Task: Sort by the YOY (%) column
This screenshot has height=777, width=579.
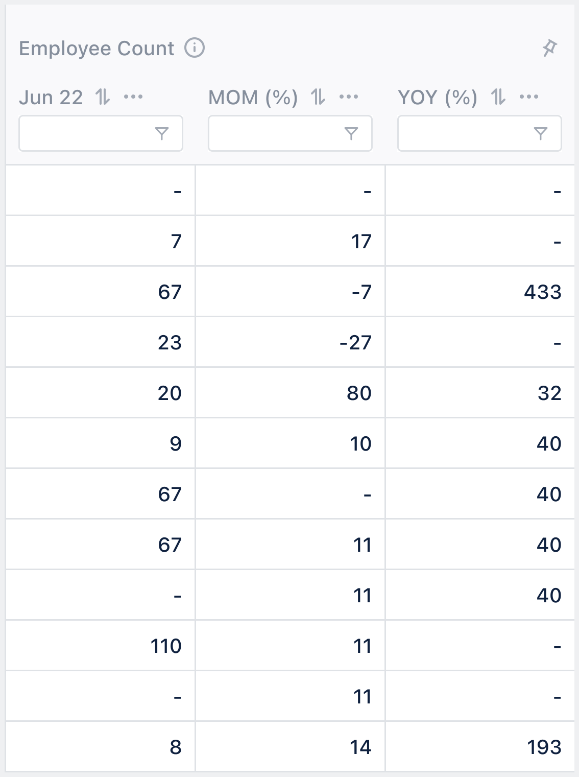Action: 498,97
